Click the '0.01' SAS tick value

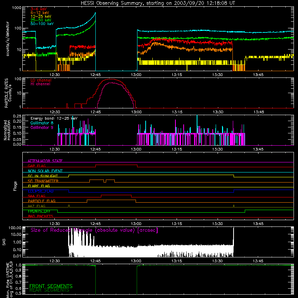(17, 256)
